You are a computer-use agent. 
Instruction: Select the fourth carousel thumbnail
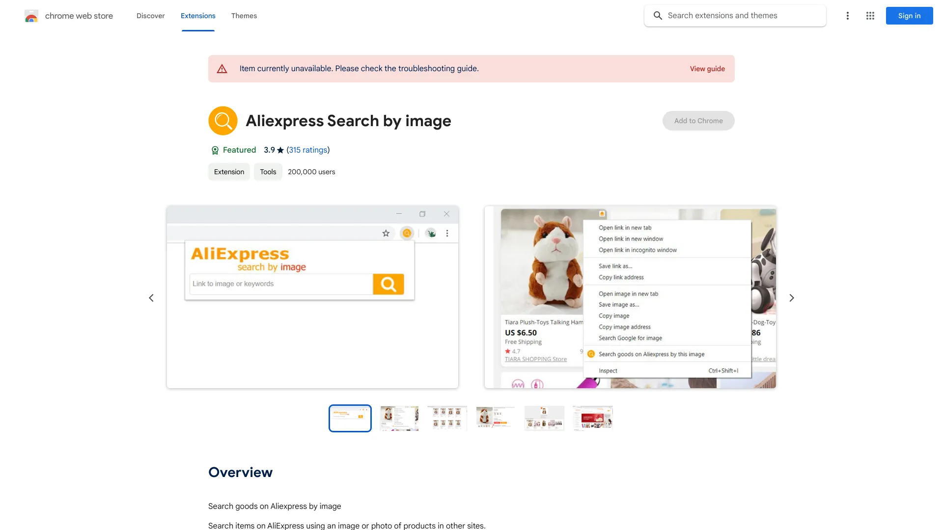[x=496, y=419]
